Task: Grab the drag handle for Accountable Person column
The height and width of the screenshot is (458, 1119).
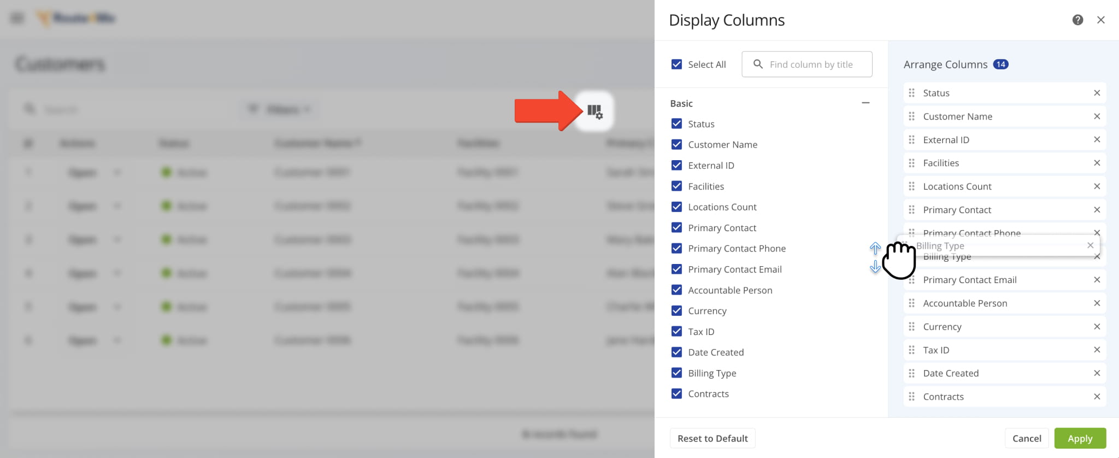Action: tap(911, 303)
